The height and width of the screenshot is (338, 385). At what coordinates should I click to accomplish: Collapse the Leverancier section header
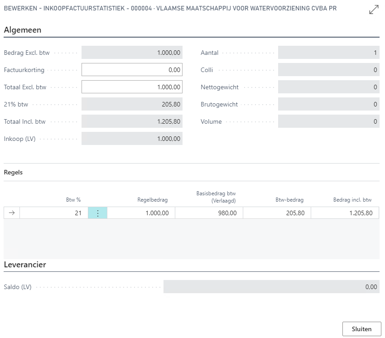[25, 265]
